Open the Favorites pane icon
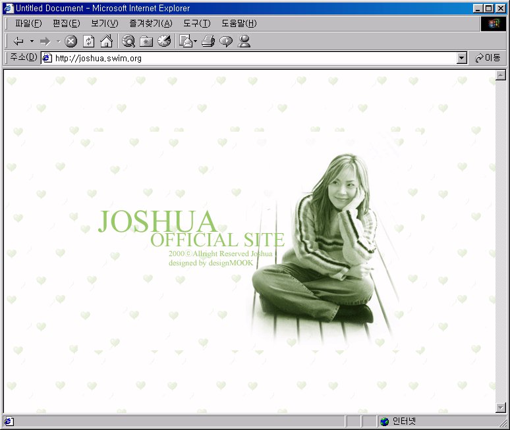 [x=146, y=41]
